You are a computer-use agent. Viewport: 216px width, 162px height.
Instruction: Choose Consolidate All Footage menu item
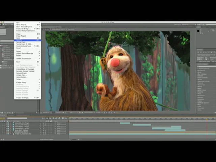(x=28, y=69)
